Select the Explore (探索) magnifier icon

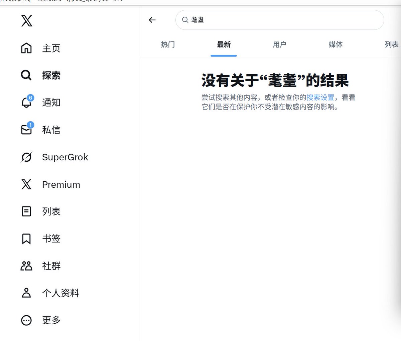click(26, 75)
